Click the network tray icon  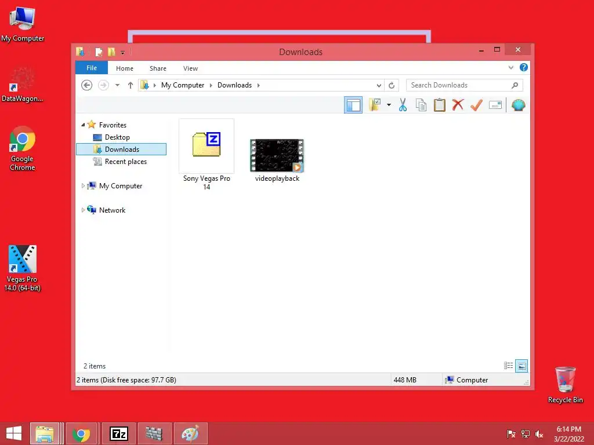coord(525,434)
